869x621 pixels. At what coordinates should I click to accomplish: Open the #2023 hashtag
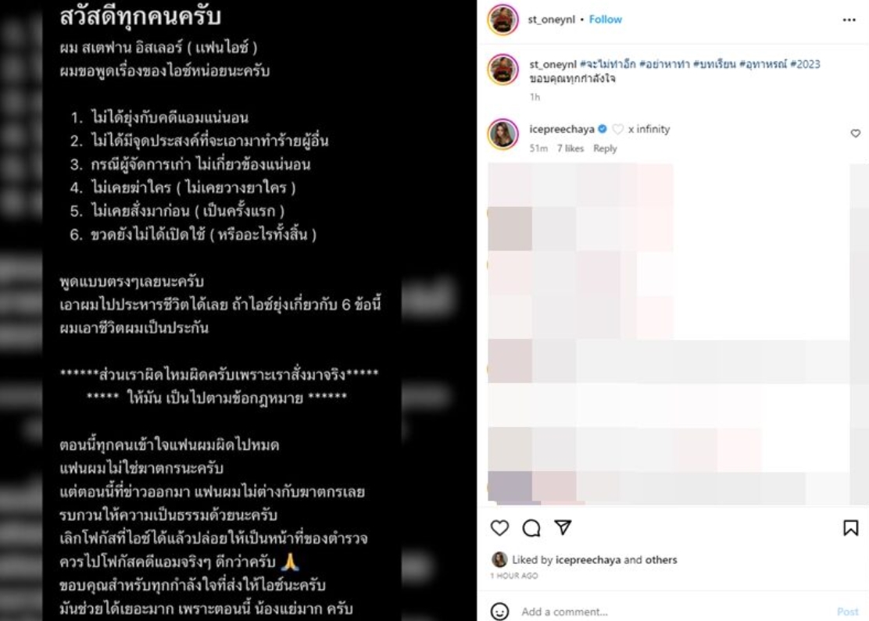pyautogui.click(x=805, y=64)
